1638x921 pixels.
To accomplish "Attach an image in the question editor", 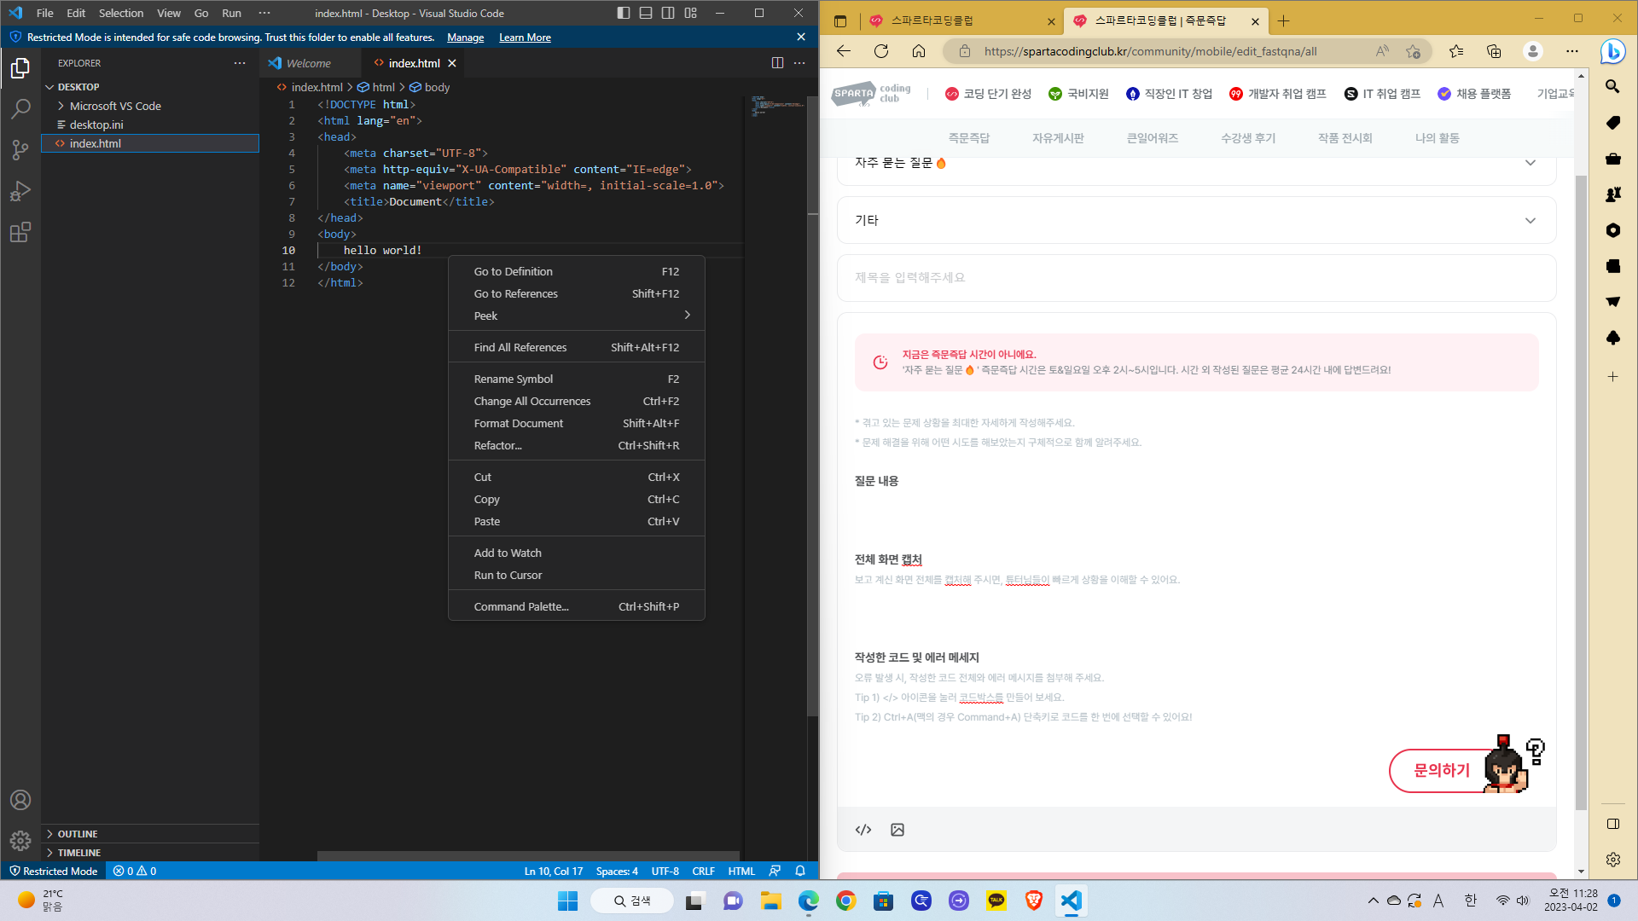I will click(x=897, y=830).
